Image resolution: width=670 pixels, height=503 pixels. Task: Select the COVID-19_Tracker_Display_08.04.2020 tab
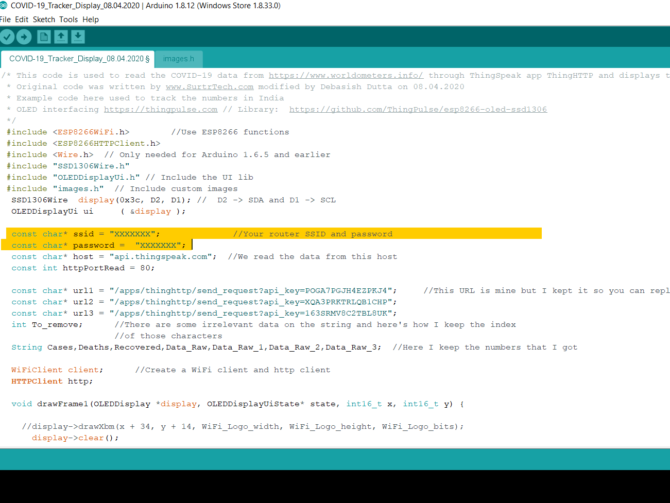(77, 59)
